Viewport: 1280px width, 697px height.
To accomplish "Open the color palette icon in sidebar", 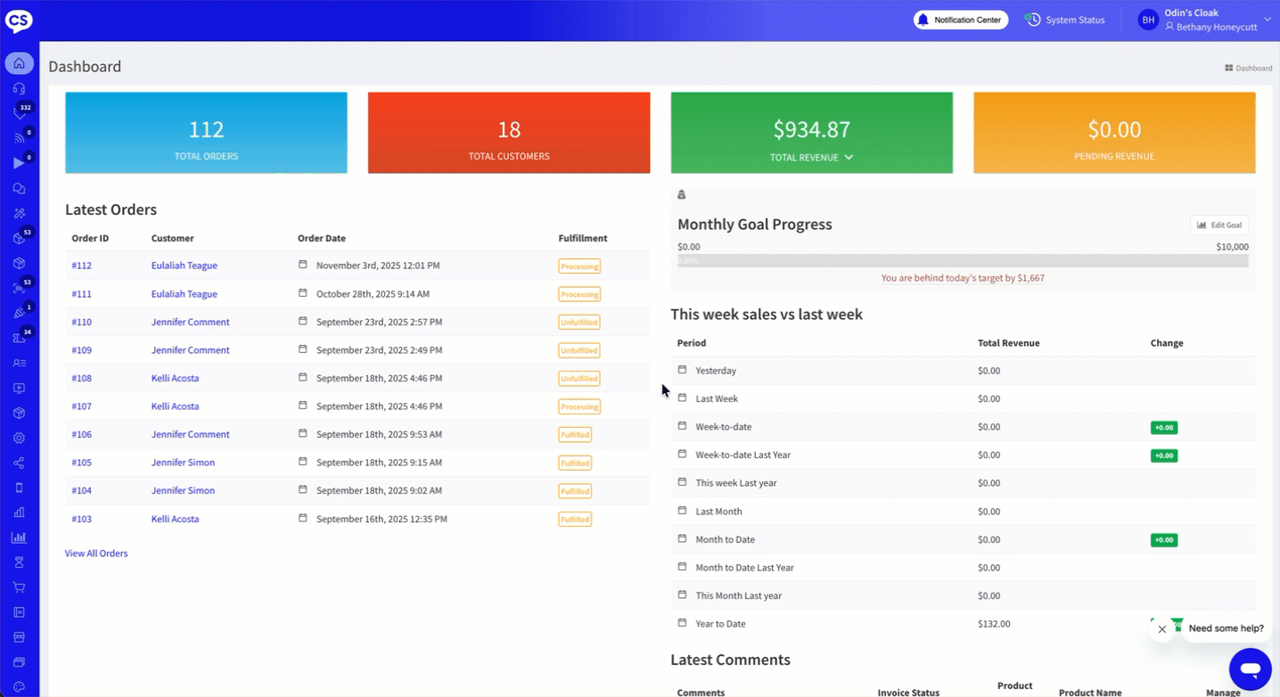I will [x=19, y=687].
